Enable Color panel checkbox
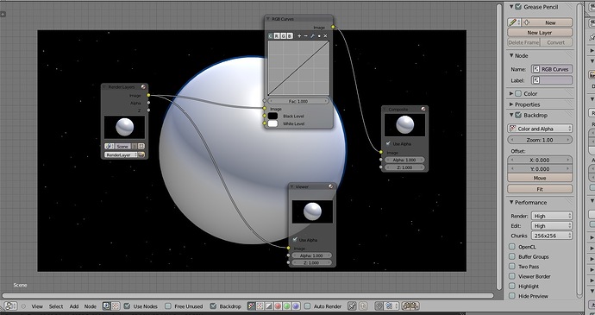Image resolution: width=595 pixels, height=315 pixels. click(x=518, y=93)
